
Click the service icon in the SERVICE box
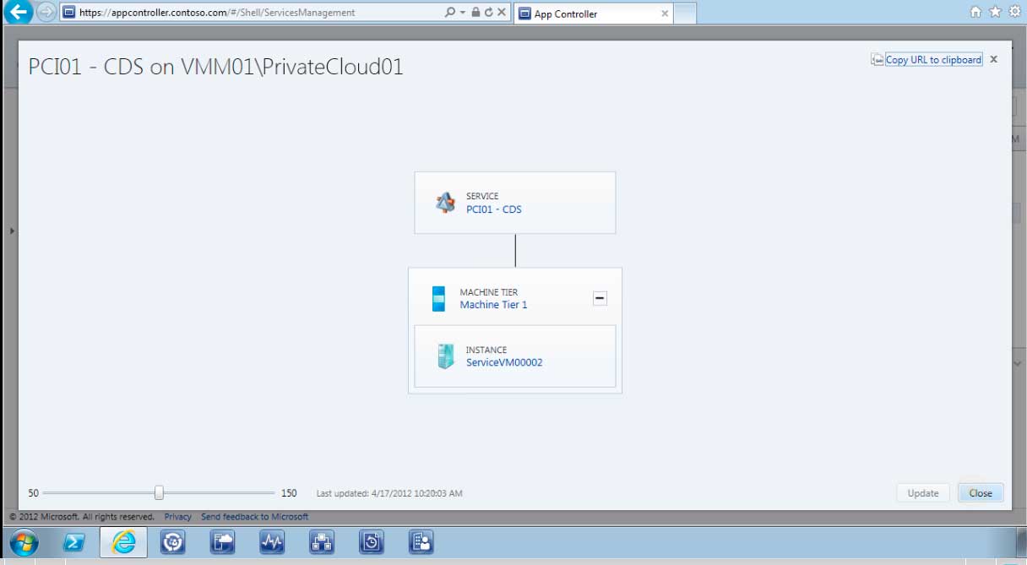click(x=445, y=203)
